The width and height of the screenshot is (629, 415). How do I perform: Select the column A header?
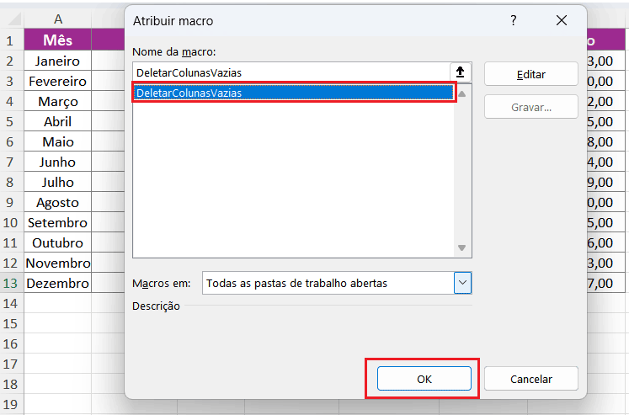point(57,19)
